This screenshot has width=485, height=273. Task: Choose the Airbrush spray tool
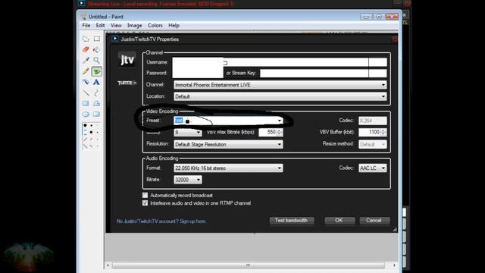pyautogui.click(x=86, y=82)
